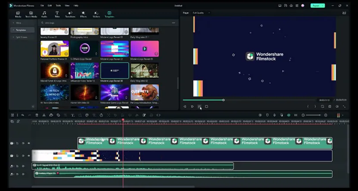
Task: Select the scissors split tool
Action: 44,115
